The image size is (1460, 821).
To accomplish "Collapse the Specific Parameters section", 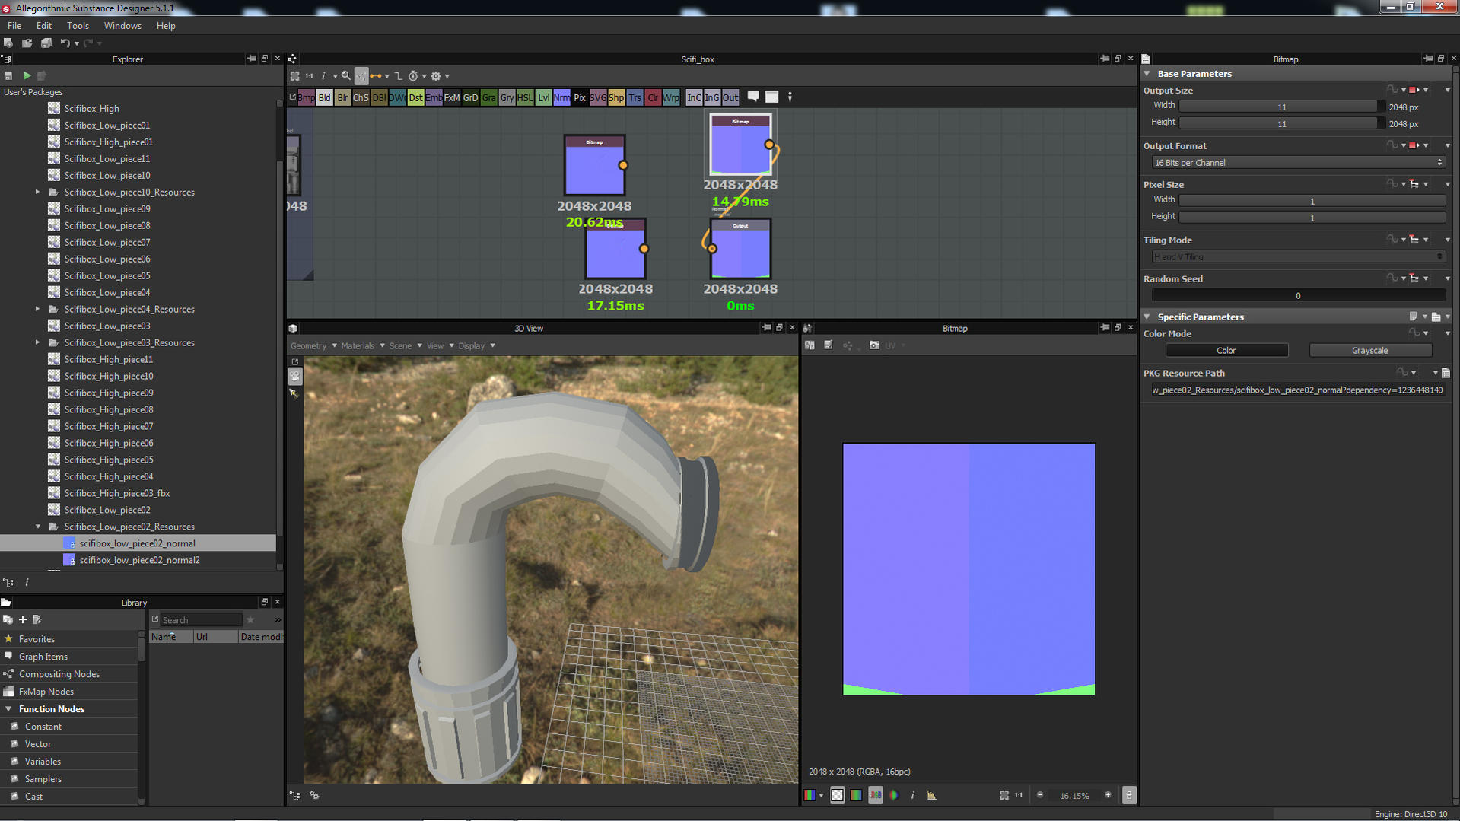I will click(x=1147, y=317).
